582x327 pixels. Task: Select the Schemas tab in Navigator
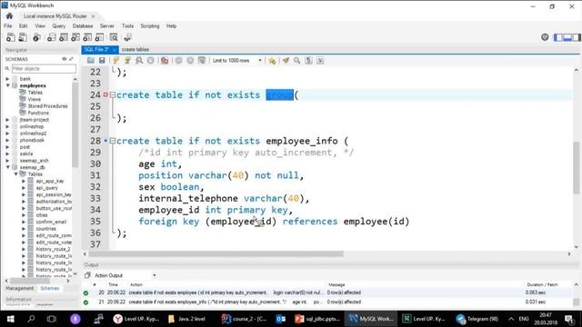click(x=50, y=288)
